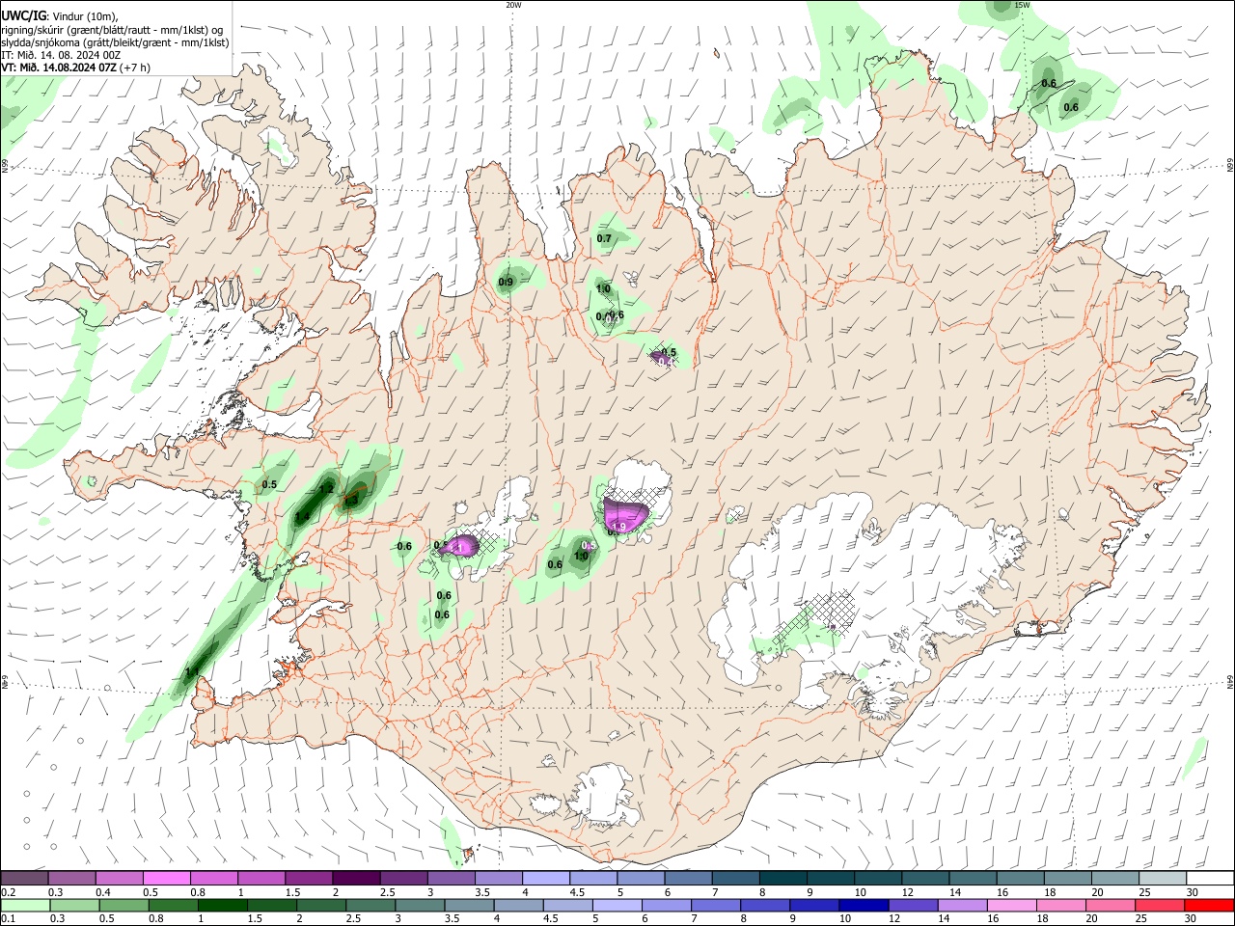Select the darkest purple swatch at 2 in upper legend
This screenshot has height=926, width=1235.
pos(355,879)
